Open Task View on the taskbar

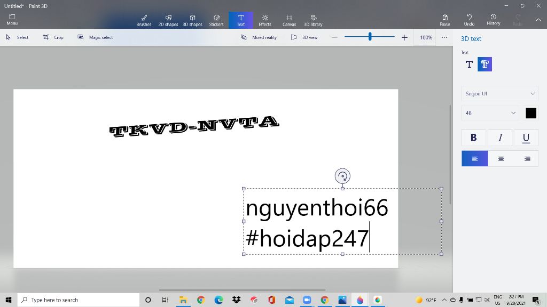(x=166, y=300)
